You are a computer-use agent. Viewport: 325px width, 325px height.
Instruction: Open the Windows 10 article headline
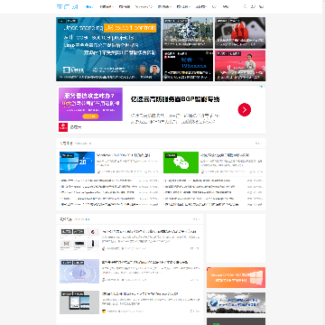point(123,155)
